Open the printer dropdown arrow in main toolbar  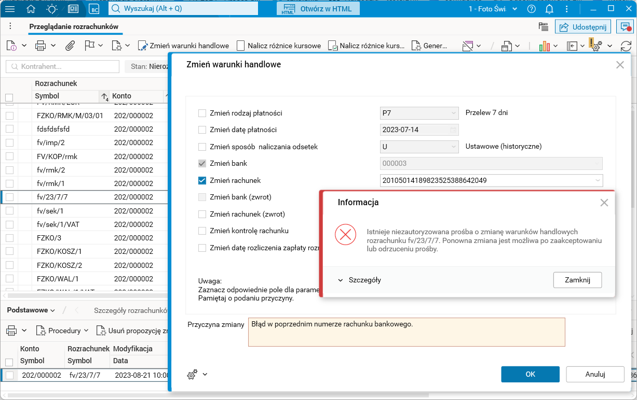click(53, 46)
